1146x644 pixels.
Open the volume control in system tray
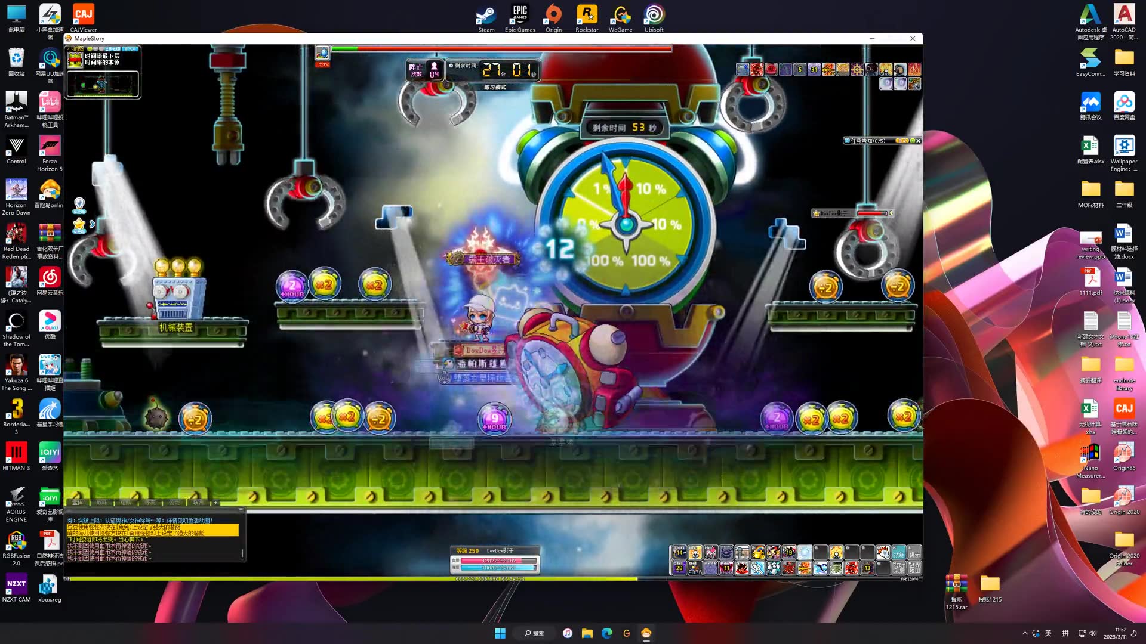1093,633
